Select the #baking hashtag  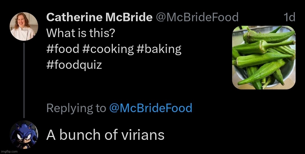click(x=159, y=49)
